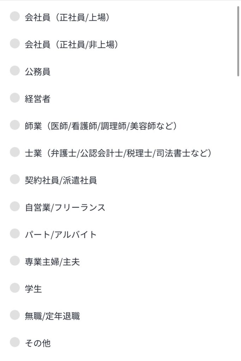Choose the 会社員（正社員/非上場） radio option
The height and width of the screenshot is (361, 241).
tap(15, 44)
